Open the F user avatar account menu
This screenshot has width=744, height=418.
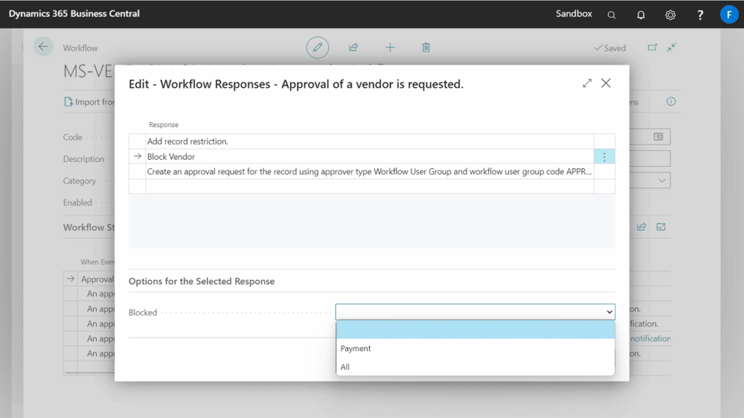click(x=729, y=14)
